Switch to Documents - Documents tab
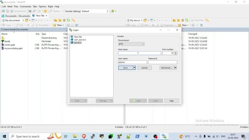 pyautogui.click(x=16, y=16)
